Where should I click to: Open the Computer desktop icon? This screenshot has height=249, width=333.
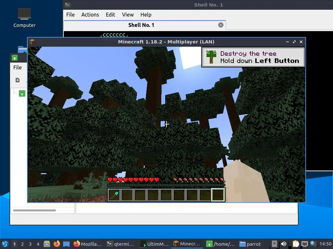click(24, 18)
